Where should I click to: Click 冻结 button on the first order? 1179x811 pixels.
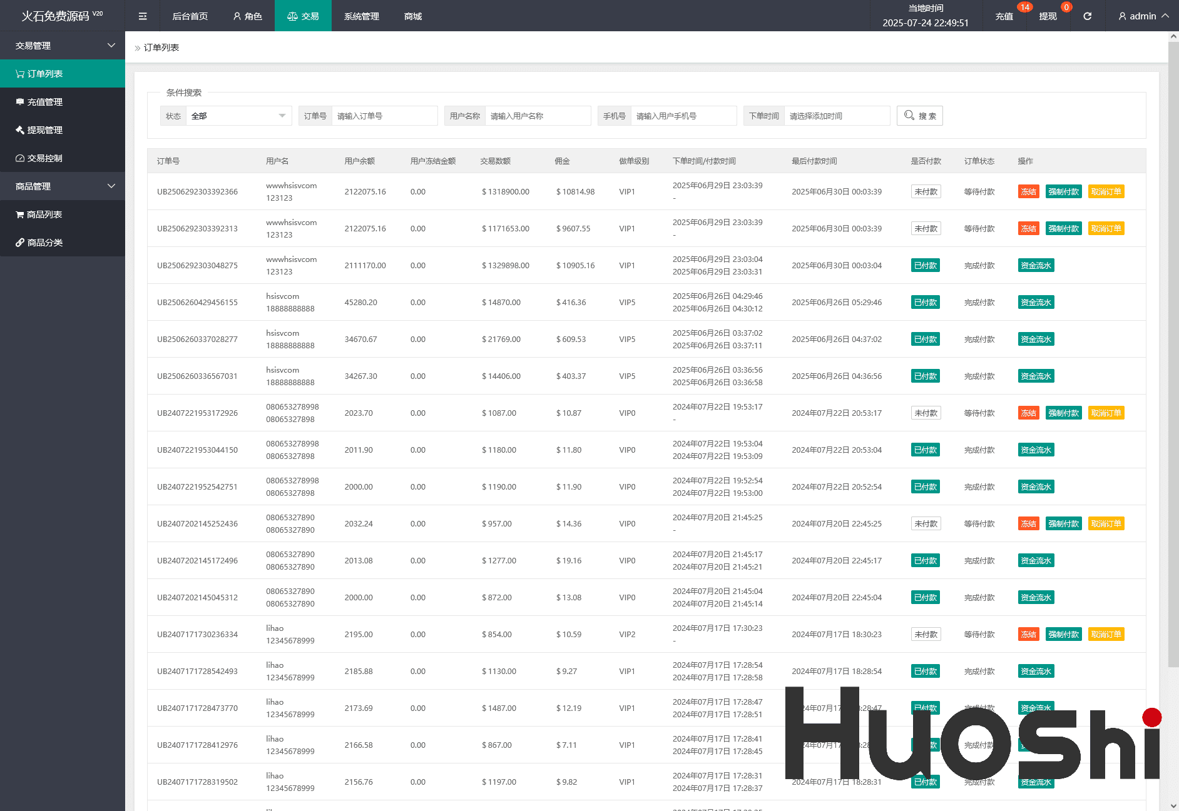tap(1028, 191)
